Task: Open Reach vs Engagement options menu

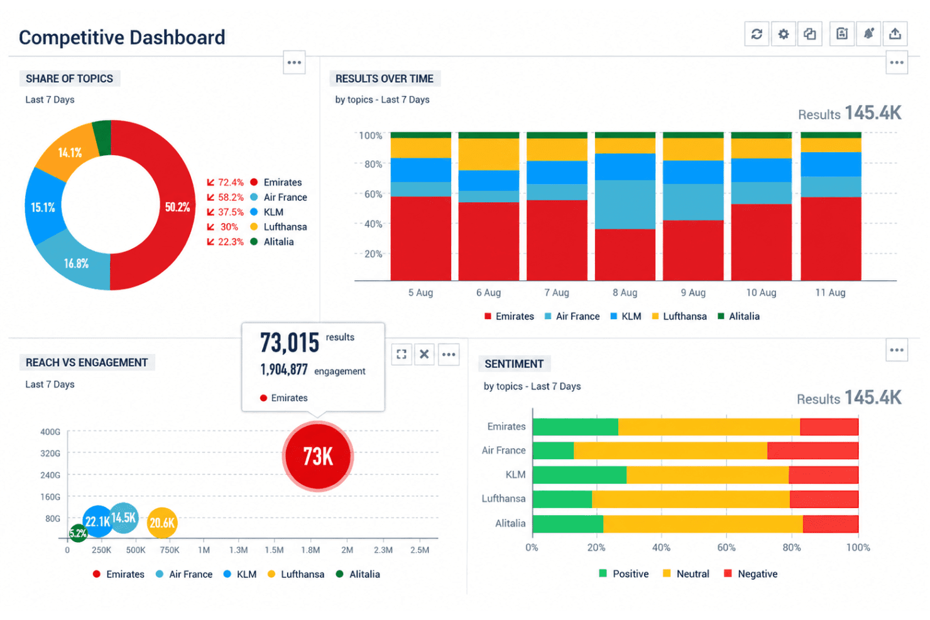Action: click(449, 354)
